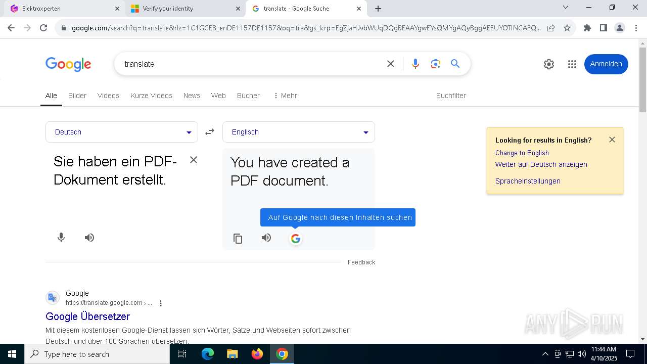This screenshot has height=364, width=647.
Task: Click the Feedback link under translator
Action: point(361,262)
